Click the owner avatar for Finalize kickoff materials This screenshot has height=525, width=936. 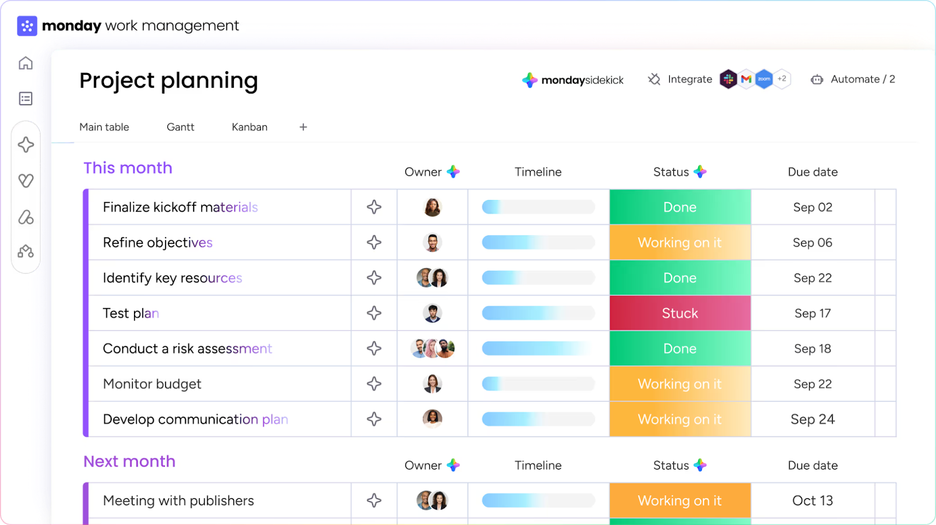[x=432, y=208]
